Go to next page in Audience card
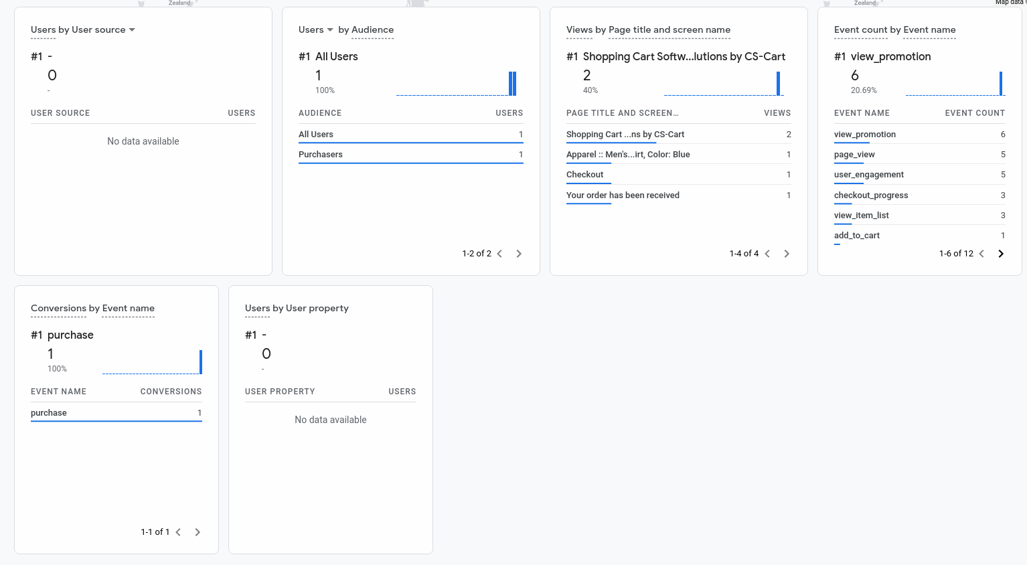This screenshot has height=565, width=1027. click(x=519, y=254)
